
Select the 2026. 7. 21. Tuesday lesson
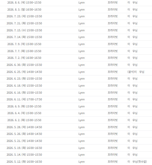click(76, 23)
